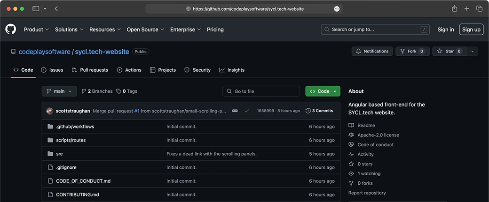Open the Activity link
Image resolution: width=489 pixels, height=202 pixels.
click(361, 155)
